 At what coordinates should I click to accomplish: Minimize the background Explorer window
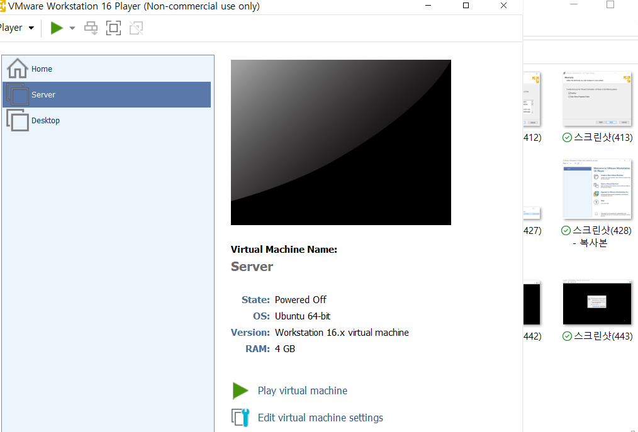coord(574,4)
